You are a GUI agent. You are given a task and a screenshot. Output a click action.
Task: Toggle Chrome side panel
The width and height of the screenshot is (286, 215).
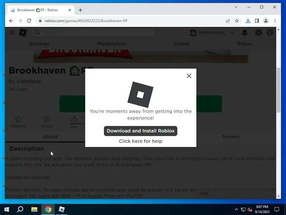point(257,21)
